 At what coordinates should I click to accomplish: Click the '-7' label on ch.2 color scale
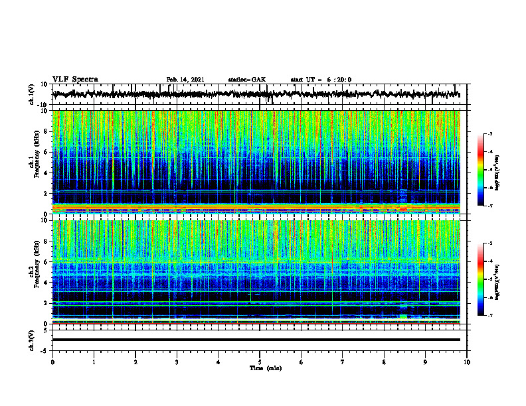click(489, 316)
